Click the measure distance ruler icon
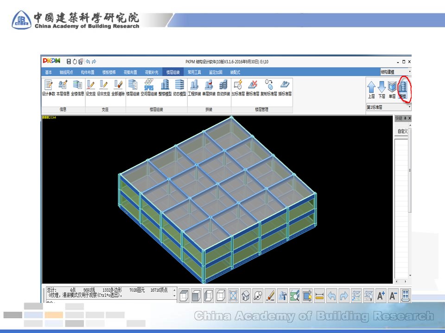Viewport: 445px width, 333px height. click(319, 295)
